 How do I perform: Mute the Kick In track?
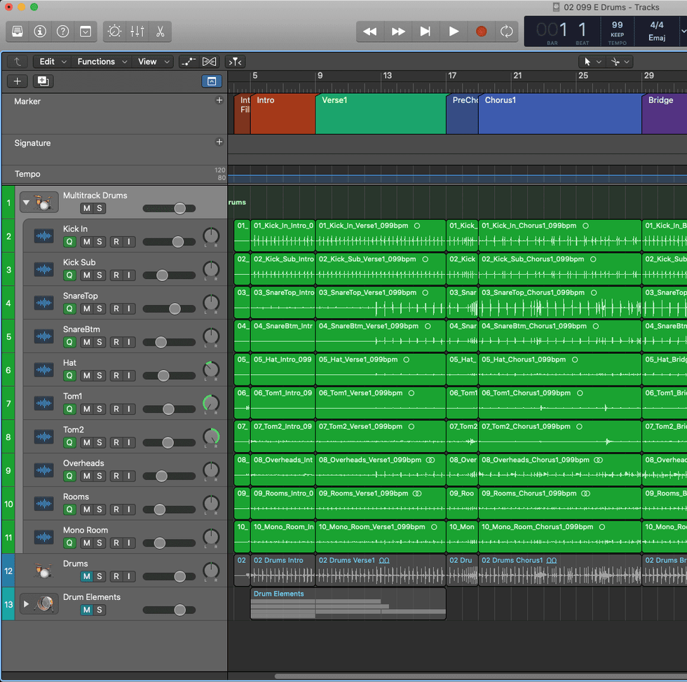click(87, 242)
